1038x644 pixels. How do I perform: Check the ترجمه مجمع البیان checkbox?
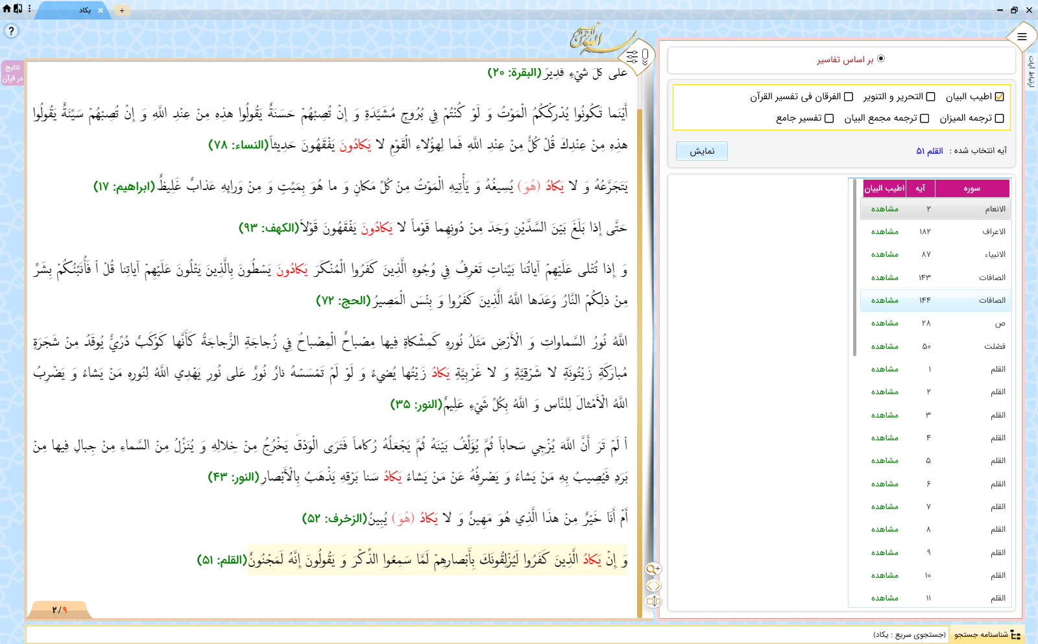(924, 118)
